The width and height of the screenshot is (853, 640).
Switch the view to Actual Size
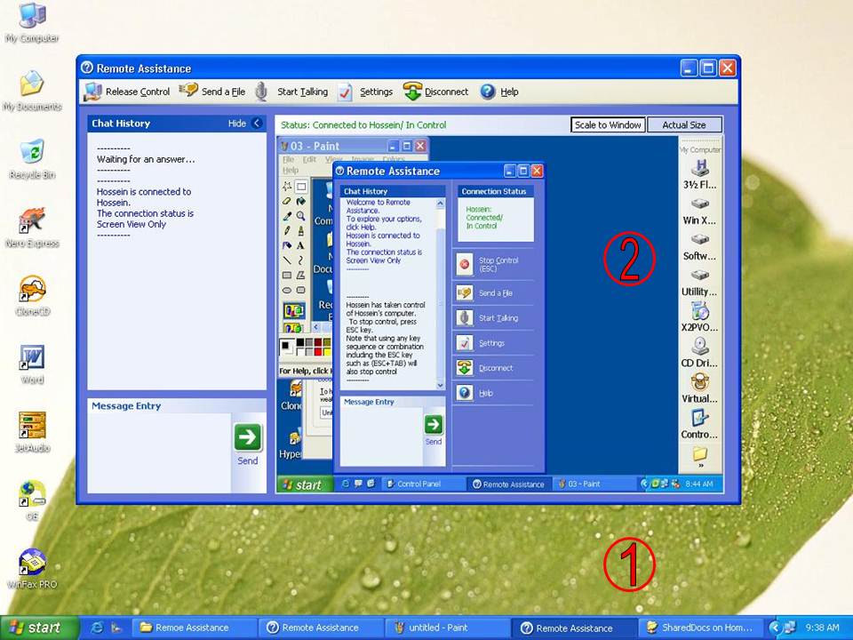pyautogui.click(x=684, y=125)
